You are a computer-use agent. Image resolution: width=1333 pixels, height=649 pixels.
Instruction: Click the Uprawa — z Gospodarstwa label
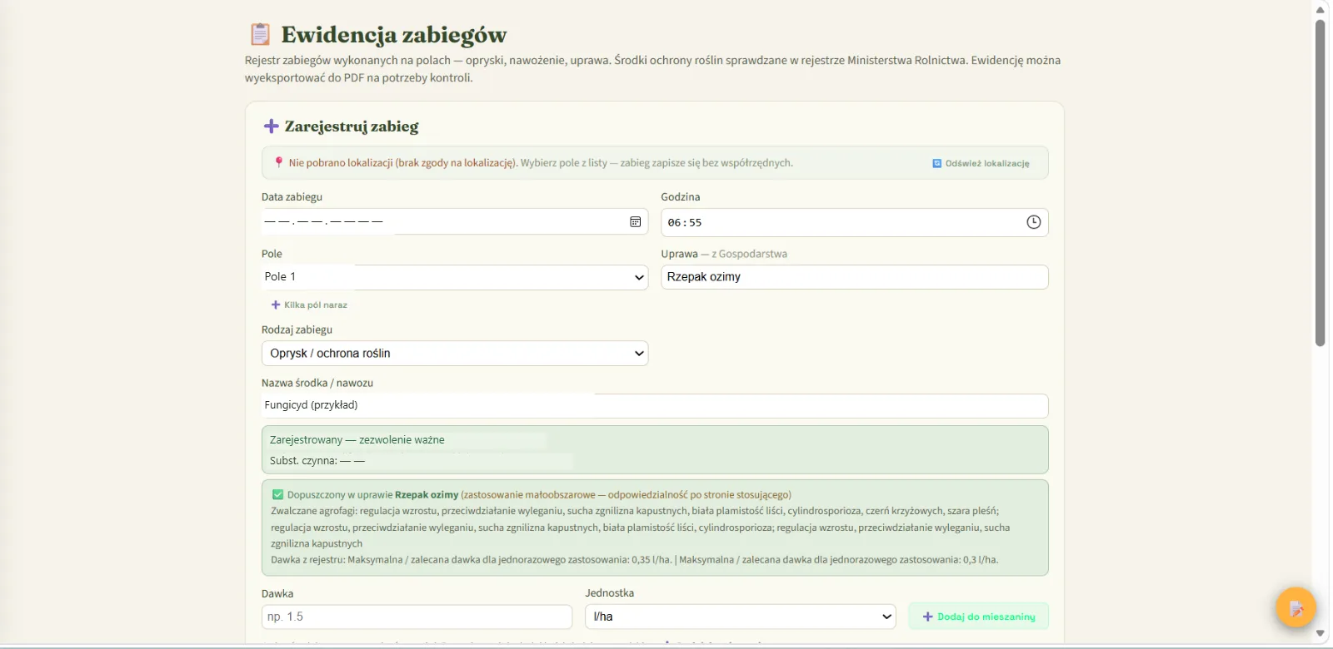(x=724, y=254)
